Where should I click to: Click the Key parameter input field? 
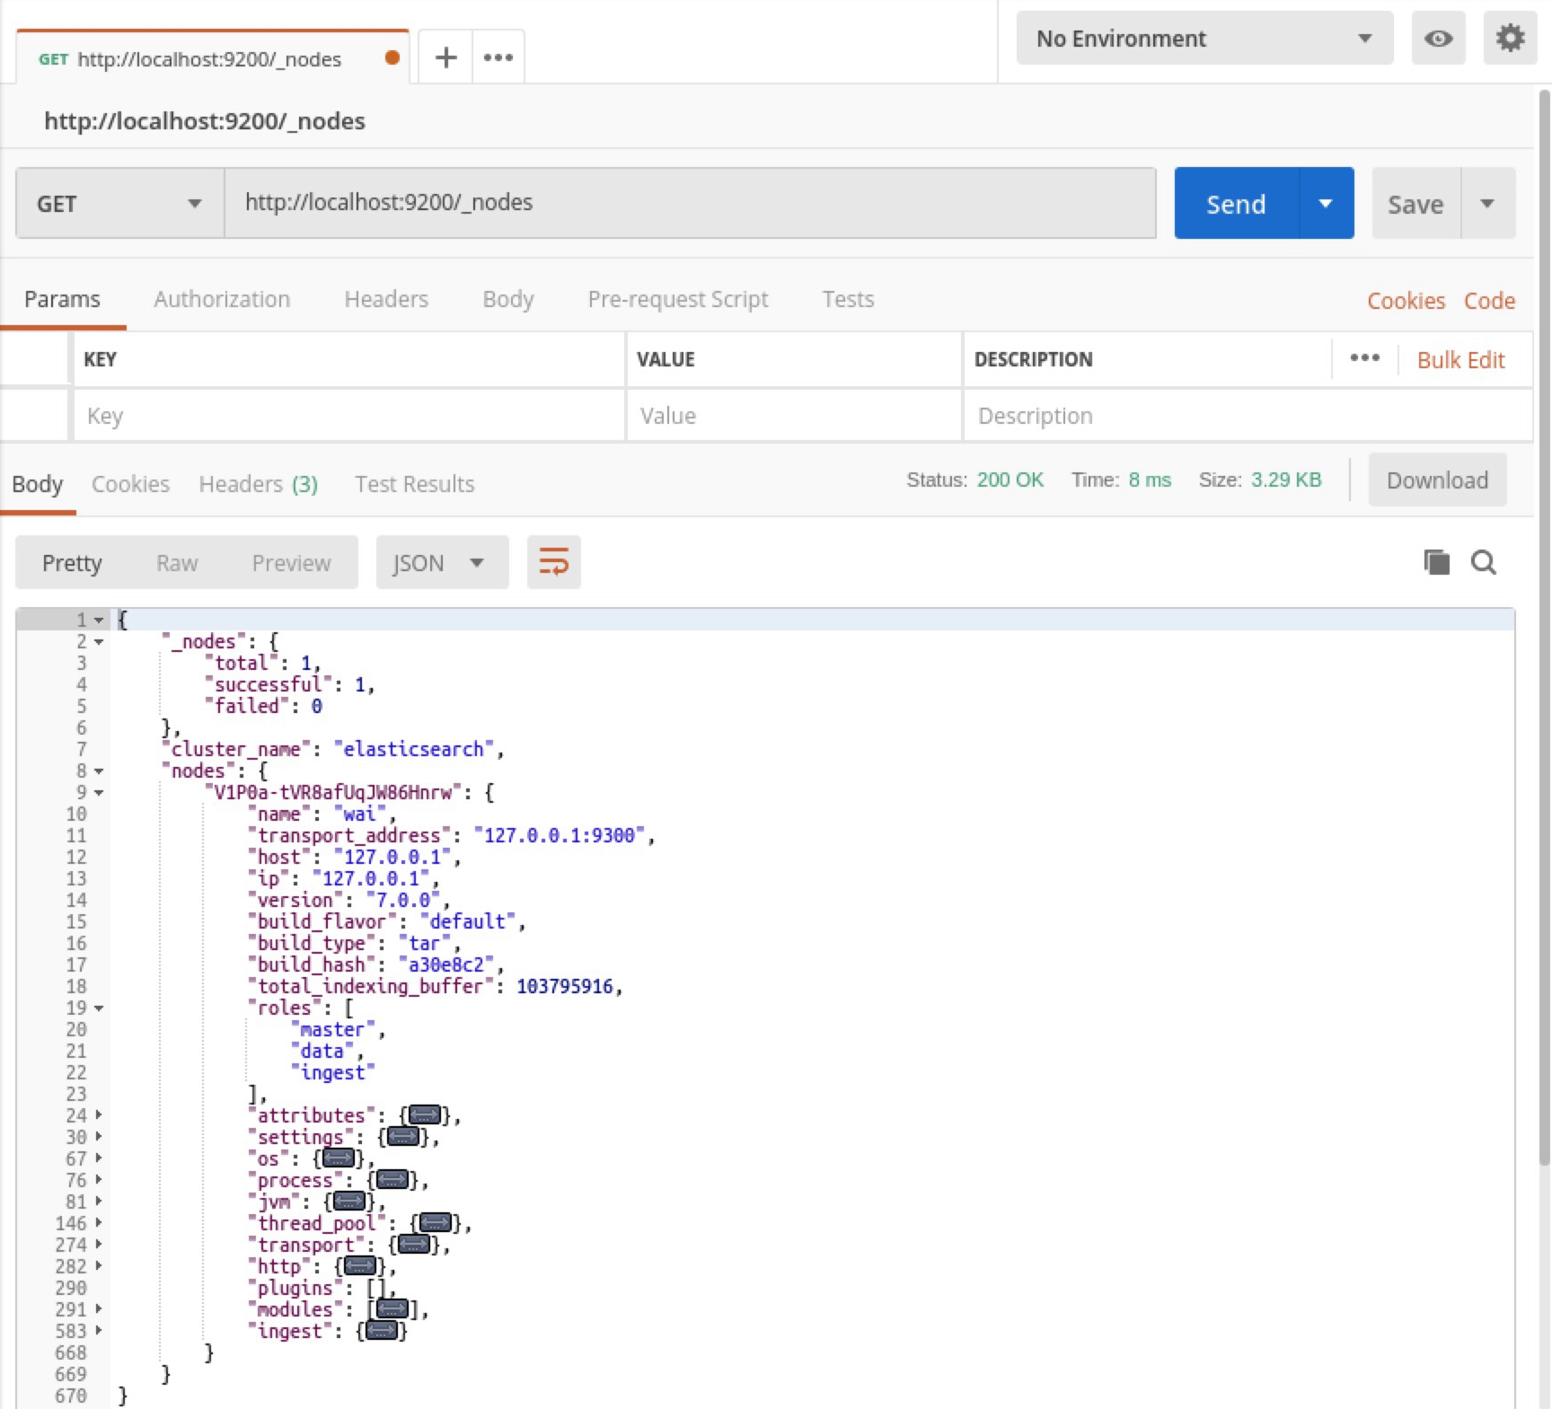(x=348, y=416)
